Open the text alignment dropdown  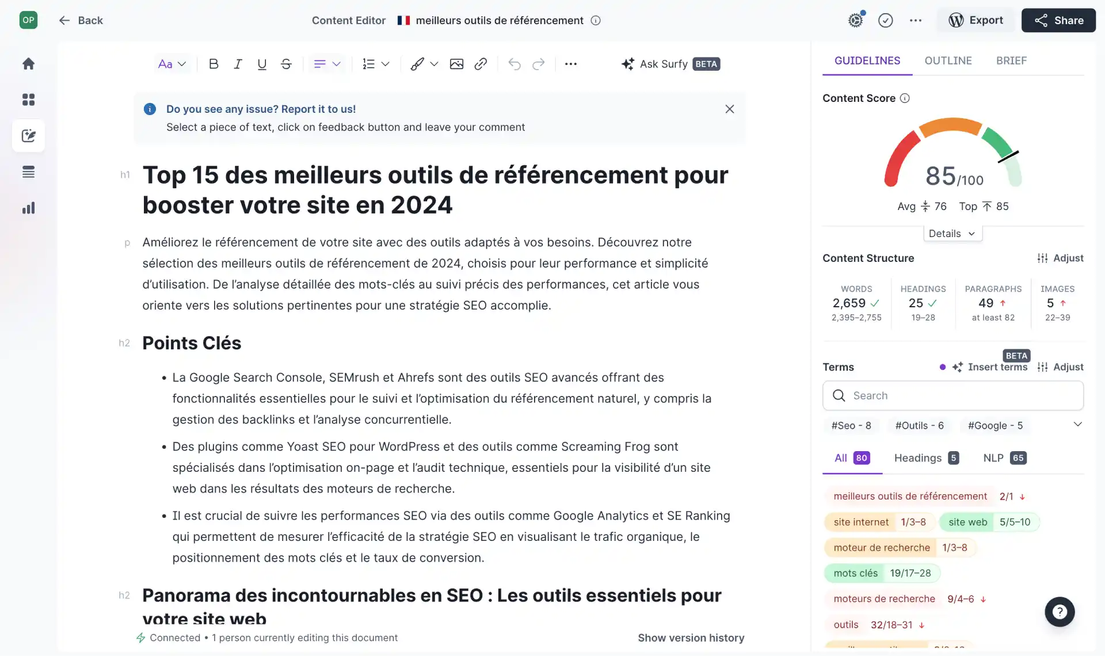[x=327, y=64]
